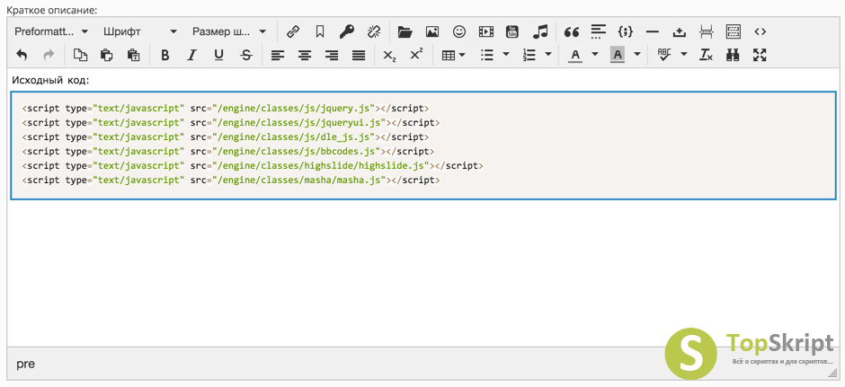This screenshot has height=387, width=845.
Task: Click the bbcodes.js script line
Action: [228, 151]
